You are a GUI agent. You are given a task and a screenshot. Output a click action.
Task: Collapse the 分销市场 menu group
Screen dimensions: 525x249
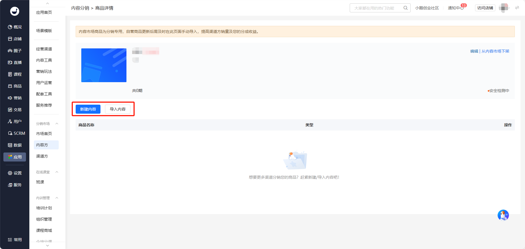pyautogui.click(x=57, y=124)
